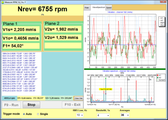Click the yellow 1x=112,41 Hz marker label
The image size is (168, 120).
(x=106, y=89)
